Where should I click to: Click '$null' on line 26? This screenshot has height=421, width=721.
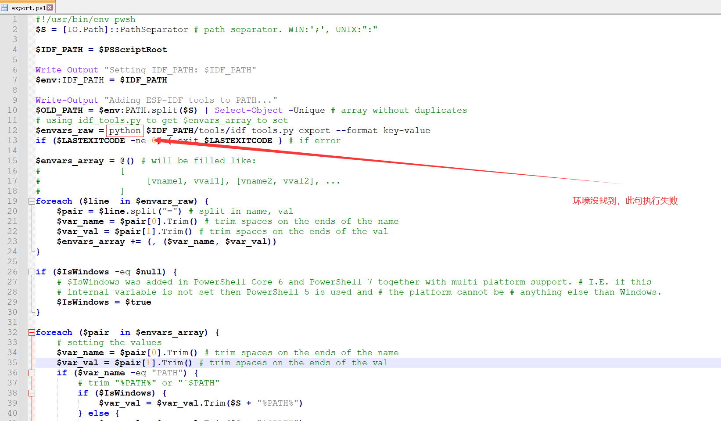[x=149, y=272]
